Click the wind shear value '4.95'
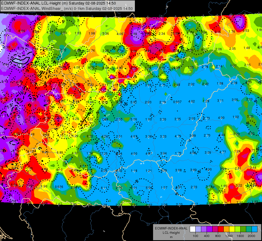Viewport: 262px width, 241px height. pyautogui.click(x=177, y=68)
